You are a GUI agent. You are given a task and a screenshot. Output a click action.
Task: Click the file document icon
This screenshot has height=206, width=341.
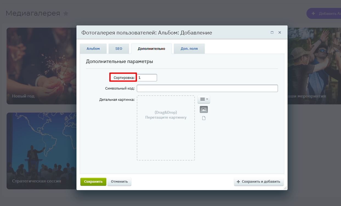(204, 118)
